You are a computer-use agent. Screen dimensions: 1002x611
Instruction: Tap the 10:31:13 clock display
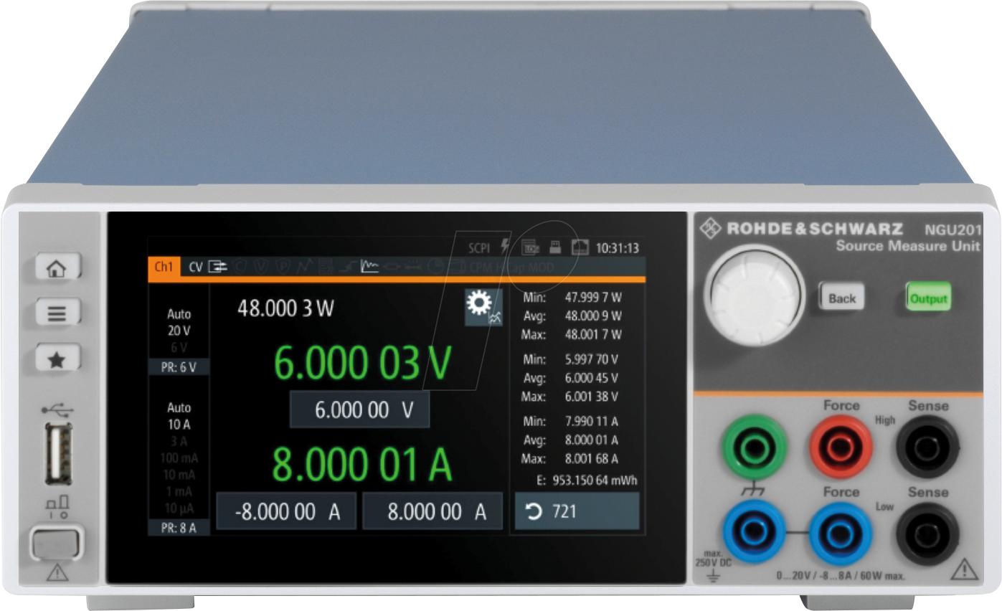point(618,248)
